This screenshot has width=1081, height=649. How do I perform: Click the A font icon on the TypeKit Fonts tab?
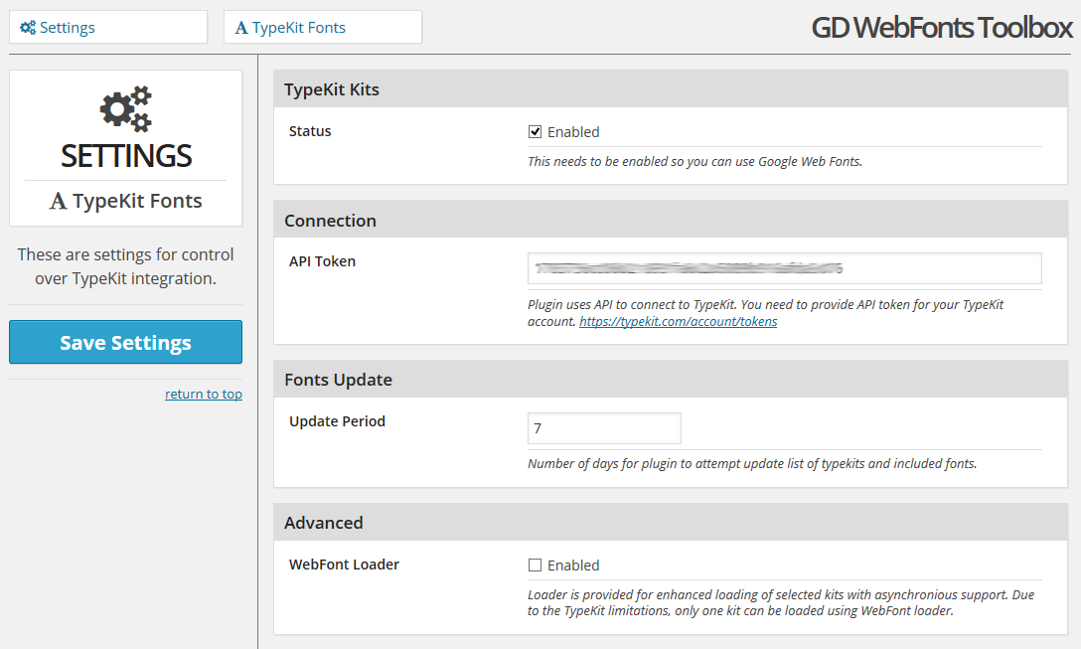click(241, 28)
